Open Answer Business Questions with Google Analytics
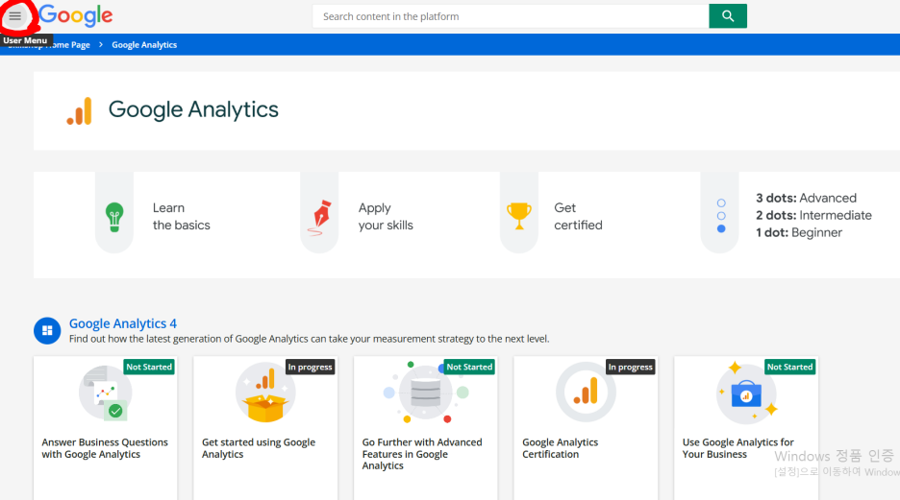 (x=105, y=448)
